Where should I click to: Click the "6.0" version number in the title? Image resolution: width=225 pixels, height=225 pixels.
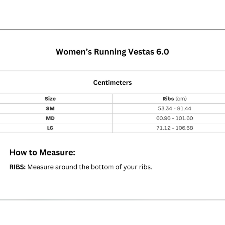coord(162,52)
